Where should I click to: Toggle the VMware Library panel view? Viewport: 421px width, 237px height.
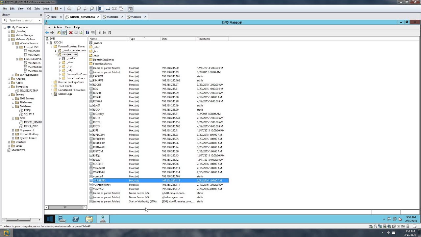click(x=101, y=9)
